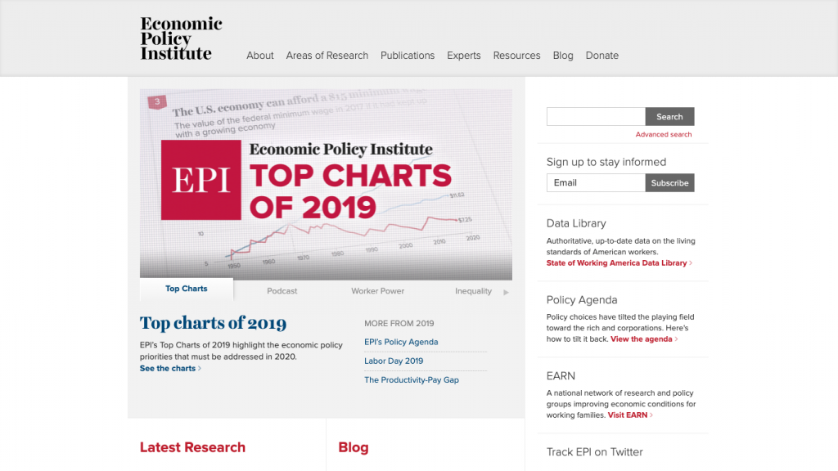Go to Publications in the navigation

(x=408, y=56)
